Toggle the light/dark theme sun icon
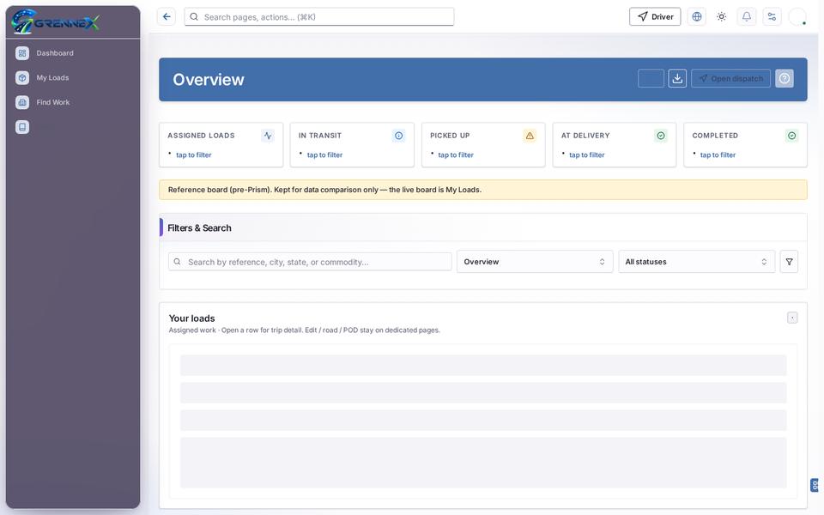Image resolution: width=824 pixels, height=515 pixels. pos(722,17)
